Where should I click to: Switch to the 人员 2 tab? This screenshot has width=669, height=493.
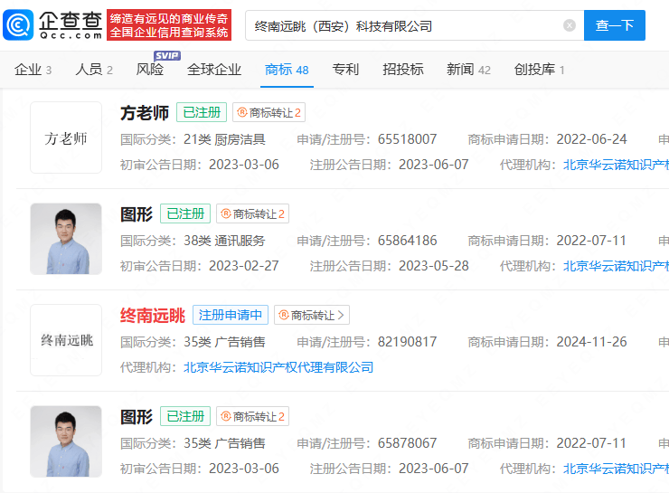[94, 70]
